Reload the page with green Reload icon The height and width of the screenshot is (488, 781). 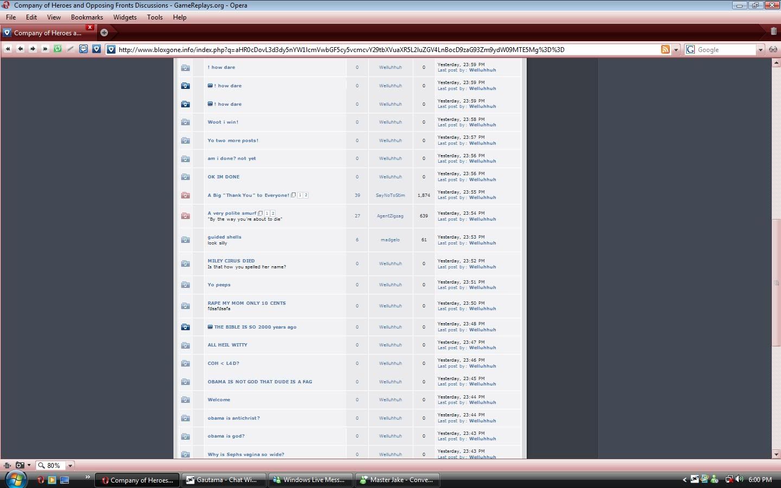point(57,49)
